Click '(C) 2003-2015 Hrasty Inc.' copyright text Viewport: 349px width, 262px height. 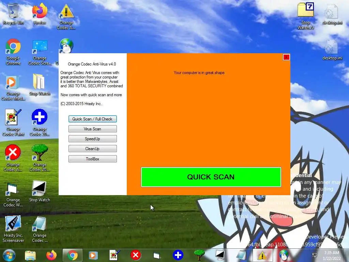[x=81, y=104]
